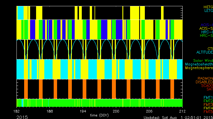Select the DISABLED legend label
This screenshot has height=119, width=213.
coord(204,82)
